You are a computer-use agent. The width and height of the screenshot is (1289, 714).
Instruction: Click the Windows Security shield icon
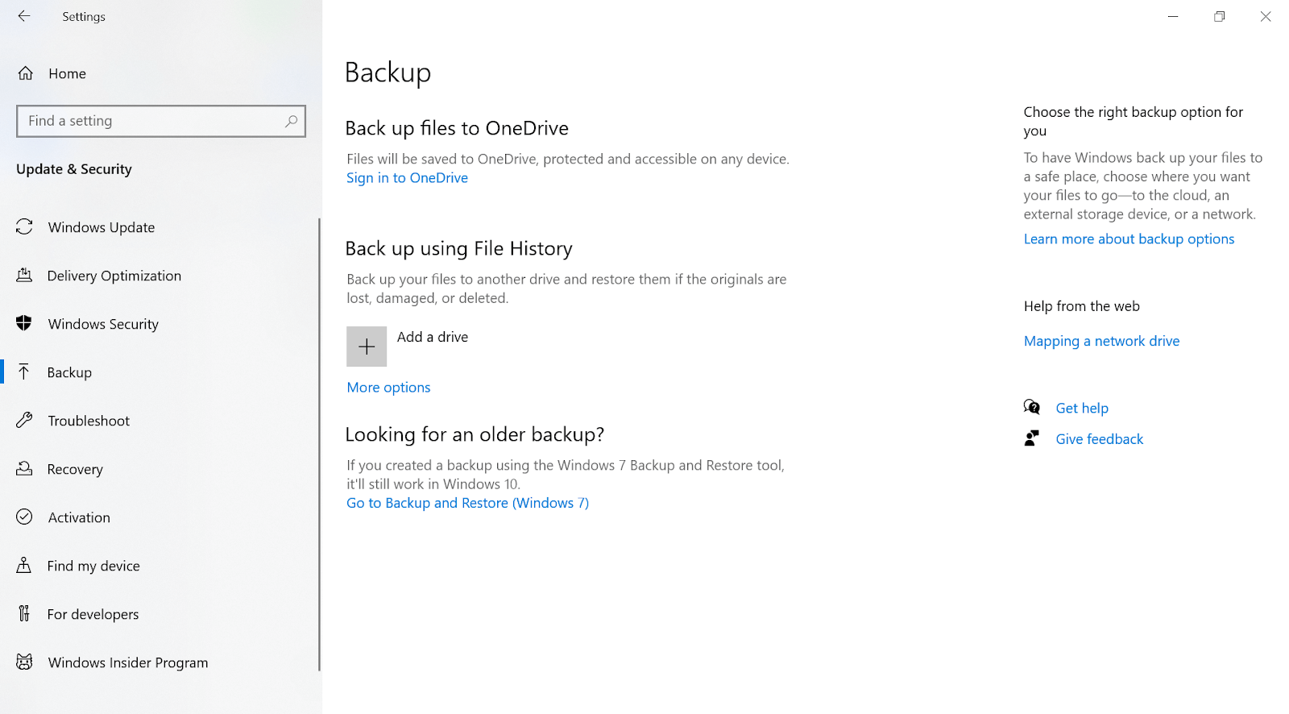(x=24, y=324)
